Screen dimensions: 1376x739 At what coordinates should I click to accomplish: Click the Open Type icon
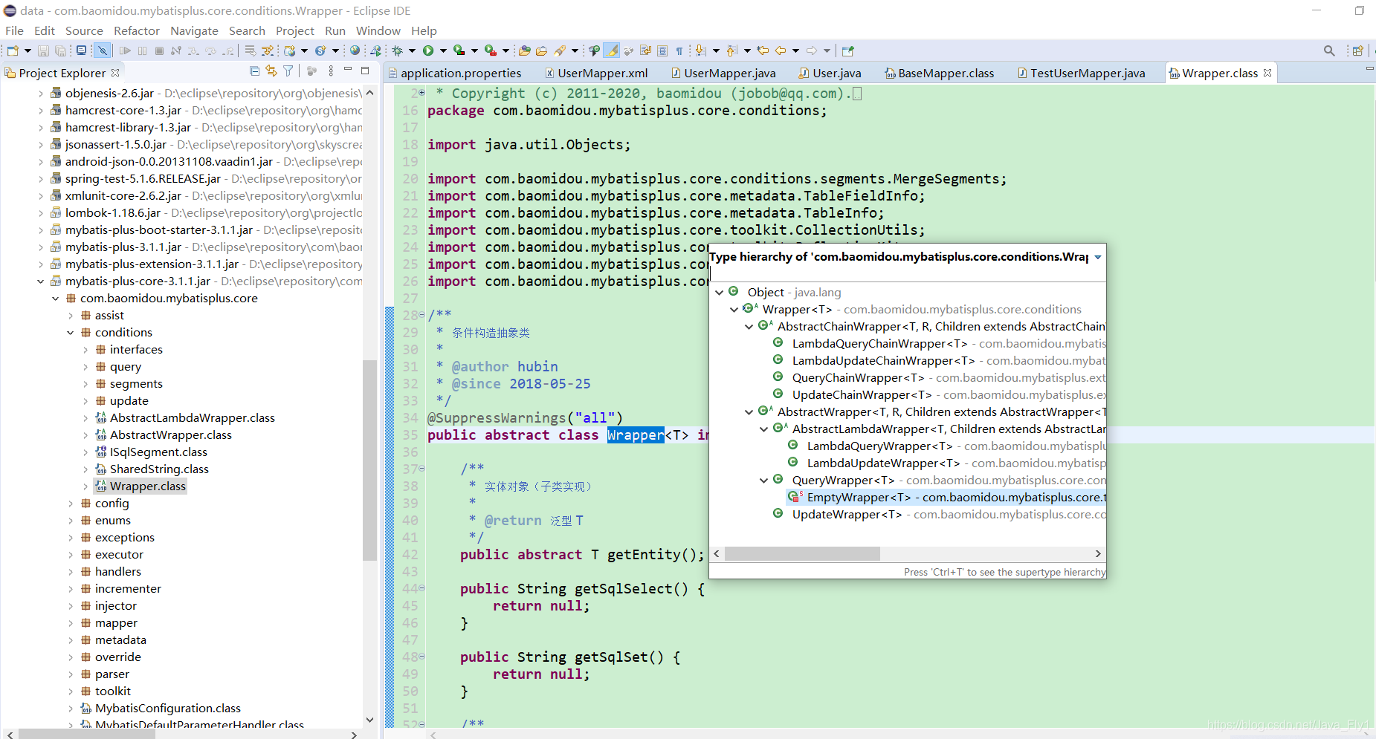click(524, 51)
